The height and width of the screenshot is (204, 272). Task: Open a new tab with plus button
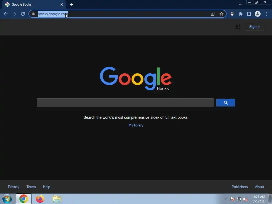pos(72,5)
